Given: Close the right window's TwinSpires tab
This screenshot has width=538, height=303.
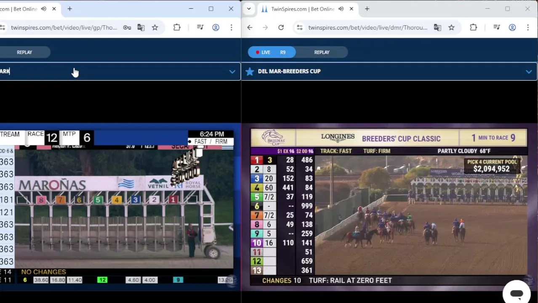Looking at the screenshot, I should [352, 9].
